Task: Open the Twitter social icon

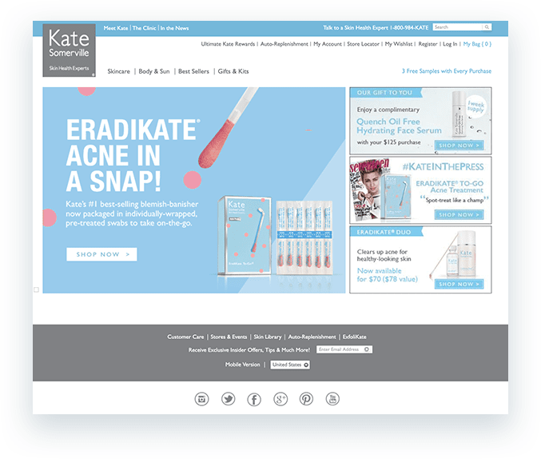Action: tap(228, 399)
